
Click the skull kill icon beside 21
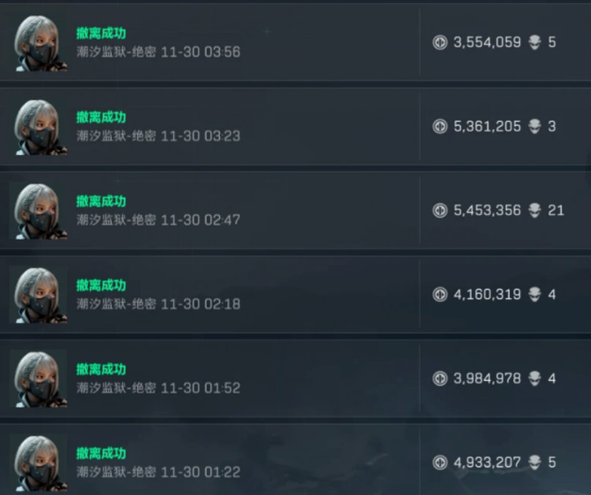(x=534, y=210)
